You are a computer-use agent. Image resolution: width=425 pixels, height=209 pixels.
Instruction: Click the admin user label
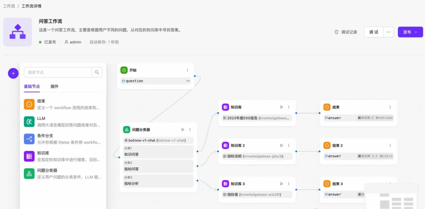click(x=73, y=42)
